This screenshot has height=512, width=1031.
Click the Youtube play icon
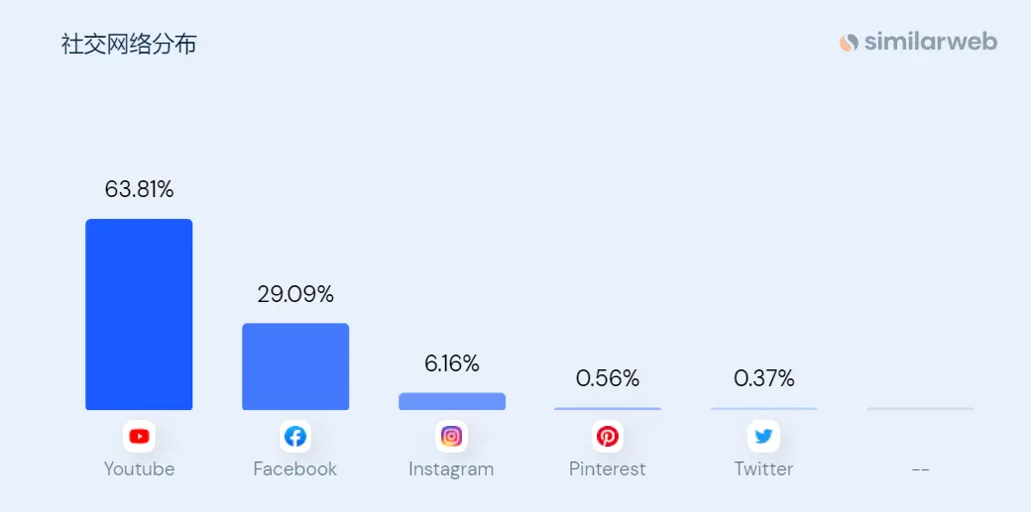pyautogui.click(x=139, y=437)
